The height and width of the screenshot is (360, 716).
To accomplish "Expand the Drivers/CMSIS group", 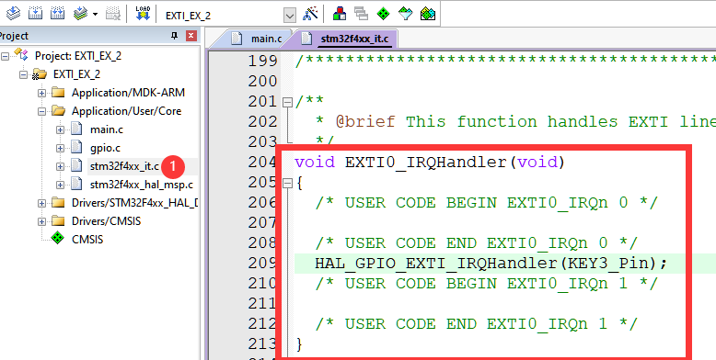I will point(42,221).
